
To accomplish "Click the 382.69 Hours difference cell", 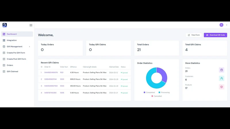I will coord(75,86).
